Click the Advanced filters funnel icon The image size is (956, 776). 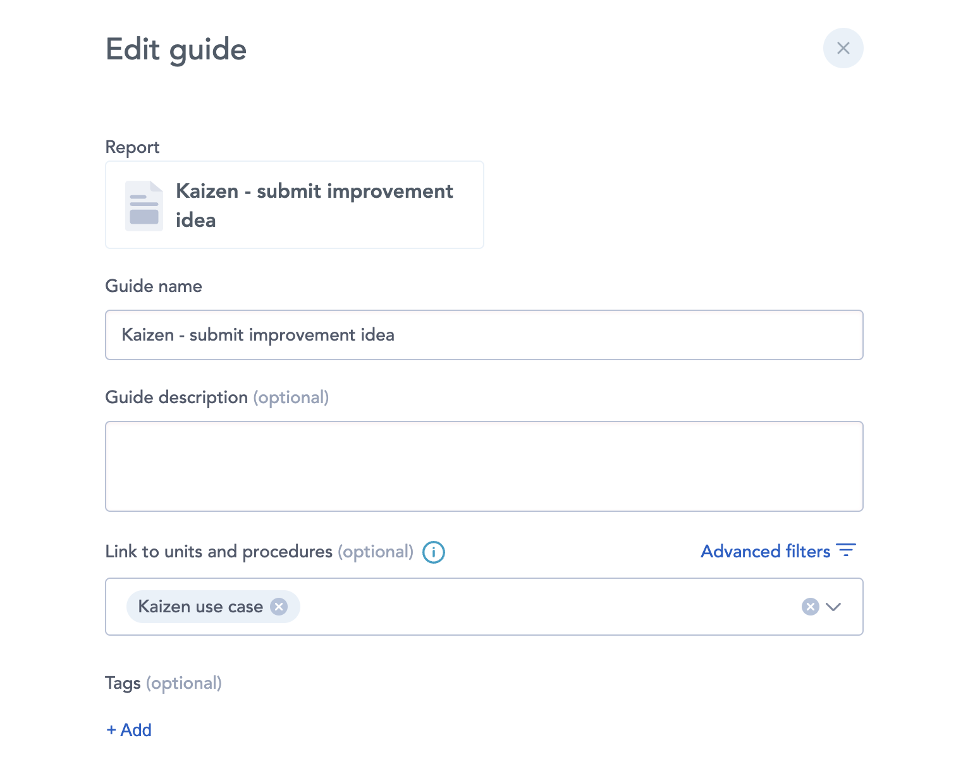846,550
